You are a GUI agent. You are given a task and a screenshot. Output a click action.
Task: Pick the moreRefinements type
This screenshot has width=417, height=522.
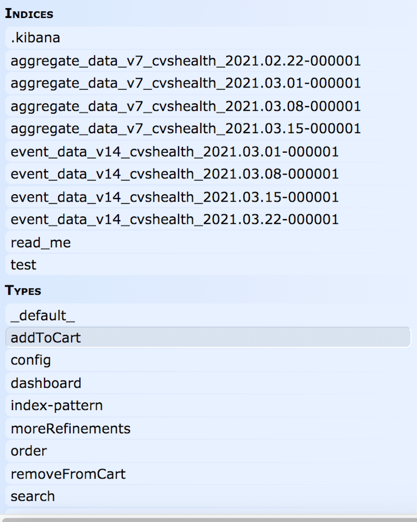[x=208, y=428]
